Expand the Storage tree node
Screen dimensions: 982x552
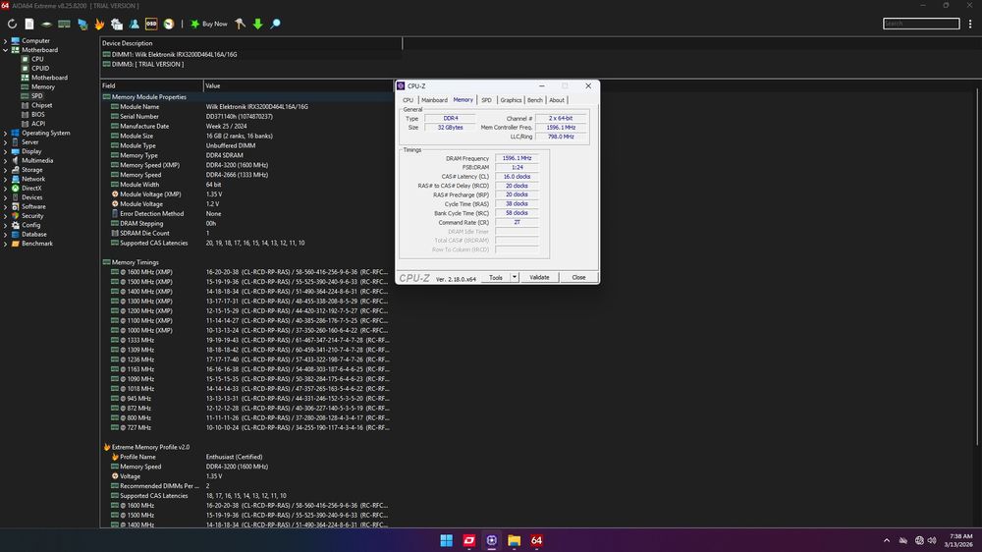(x=6, y=170)
